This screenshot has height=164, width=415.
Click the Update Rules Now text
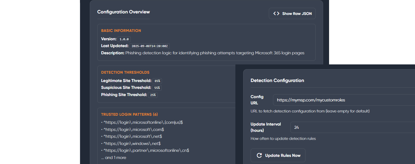[x=283, y=155]
